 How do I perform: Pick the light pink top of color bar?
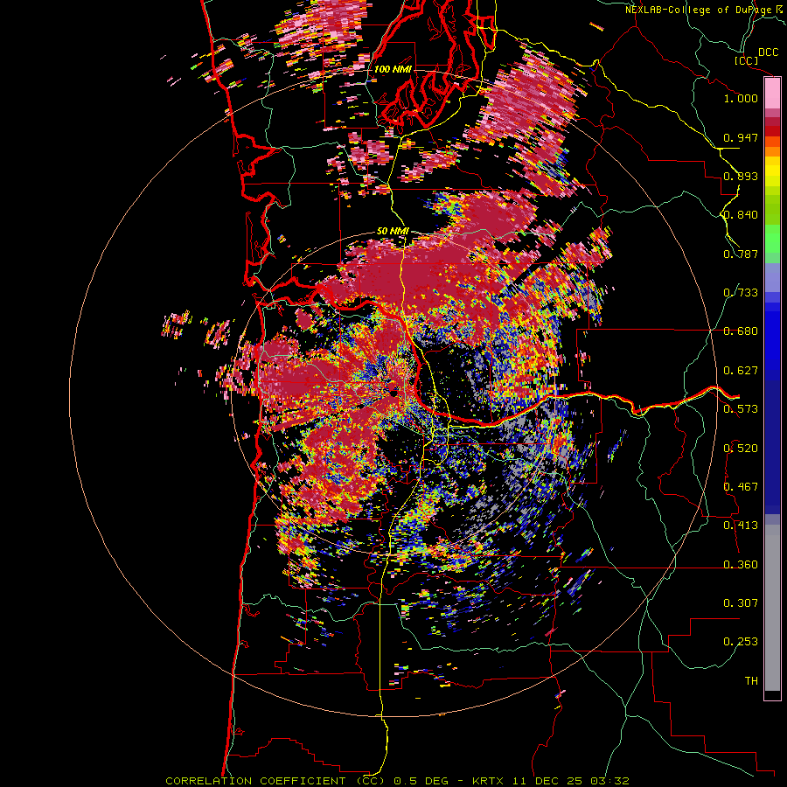pyautogui.click(x=772, y=93)
